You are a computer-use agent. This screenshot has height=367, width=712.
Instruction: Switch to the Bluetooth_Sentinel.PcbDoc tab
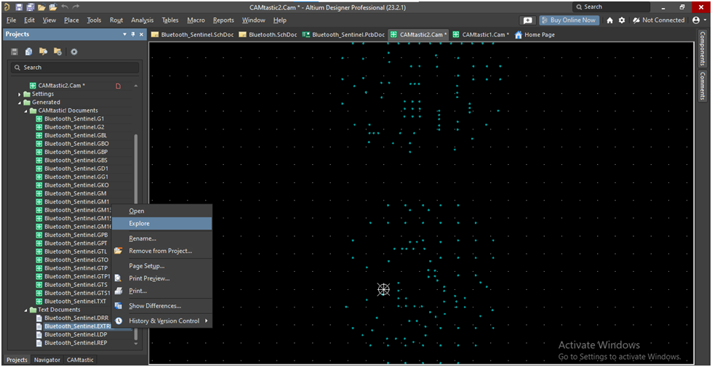click(x=348, y=34)
